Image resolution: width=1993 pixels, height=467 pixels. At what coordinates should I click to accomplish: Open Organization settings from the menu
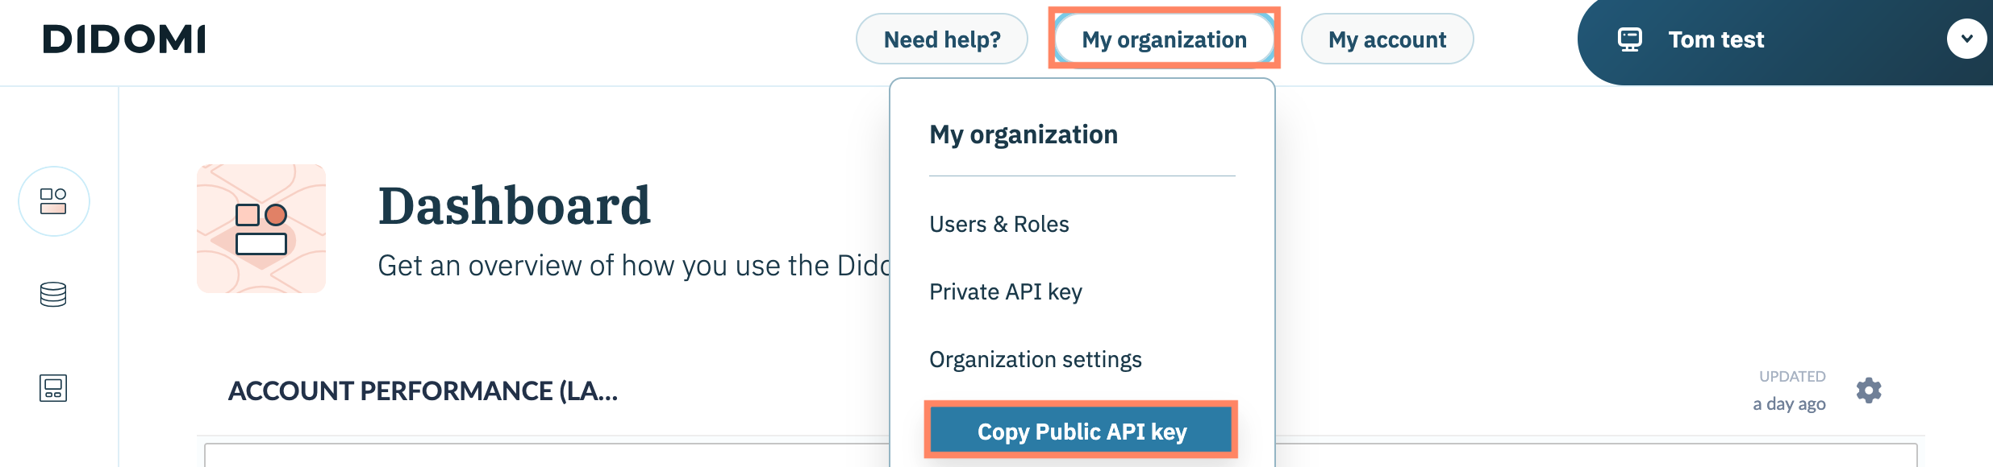coord(1035,359)
